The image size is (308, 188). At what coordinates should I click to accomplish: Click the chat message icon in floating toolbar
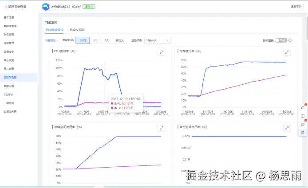[303, 125]
